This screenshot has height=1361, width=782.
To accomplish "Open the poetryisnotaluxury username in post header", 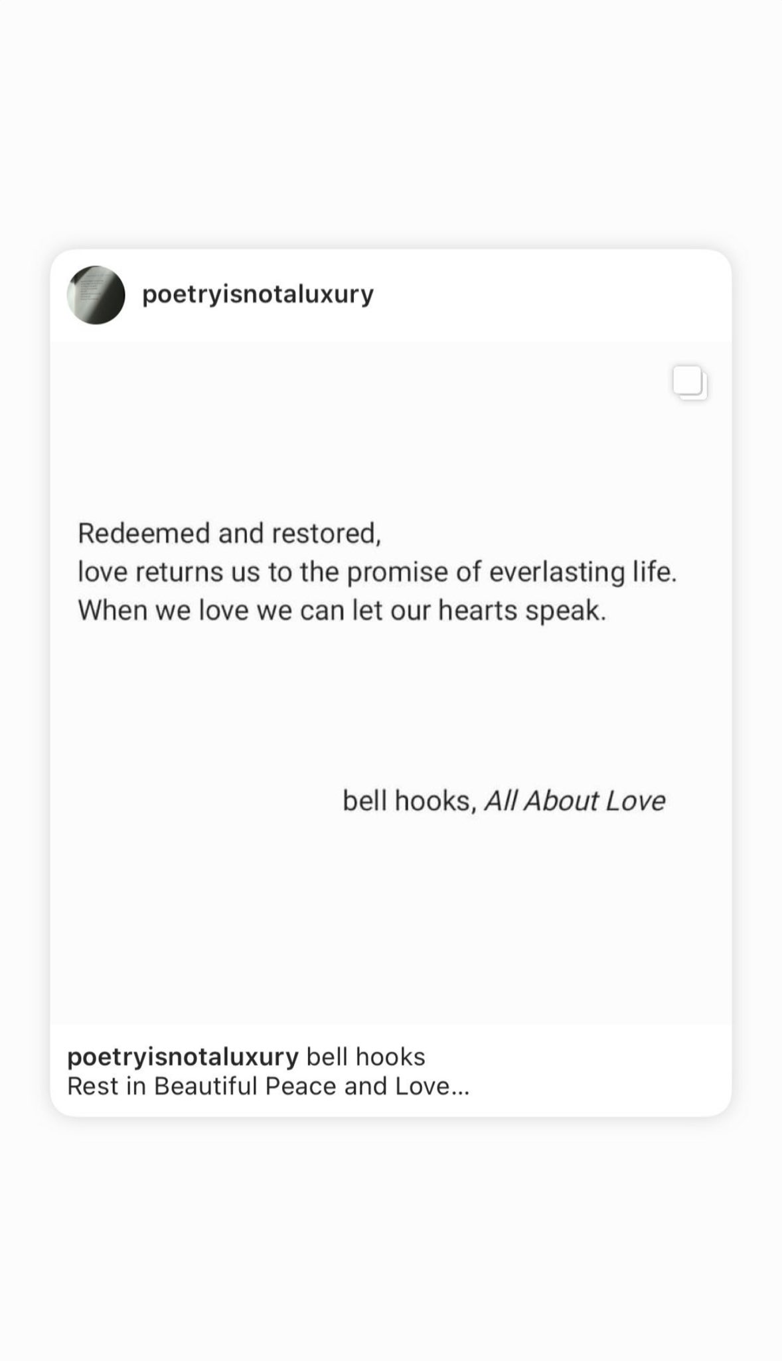I will (258, 294).
